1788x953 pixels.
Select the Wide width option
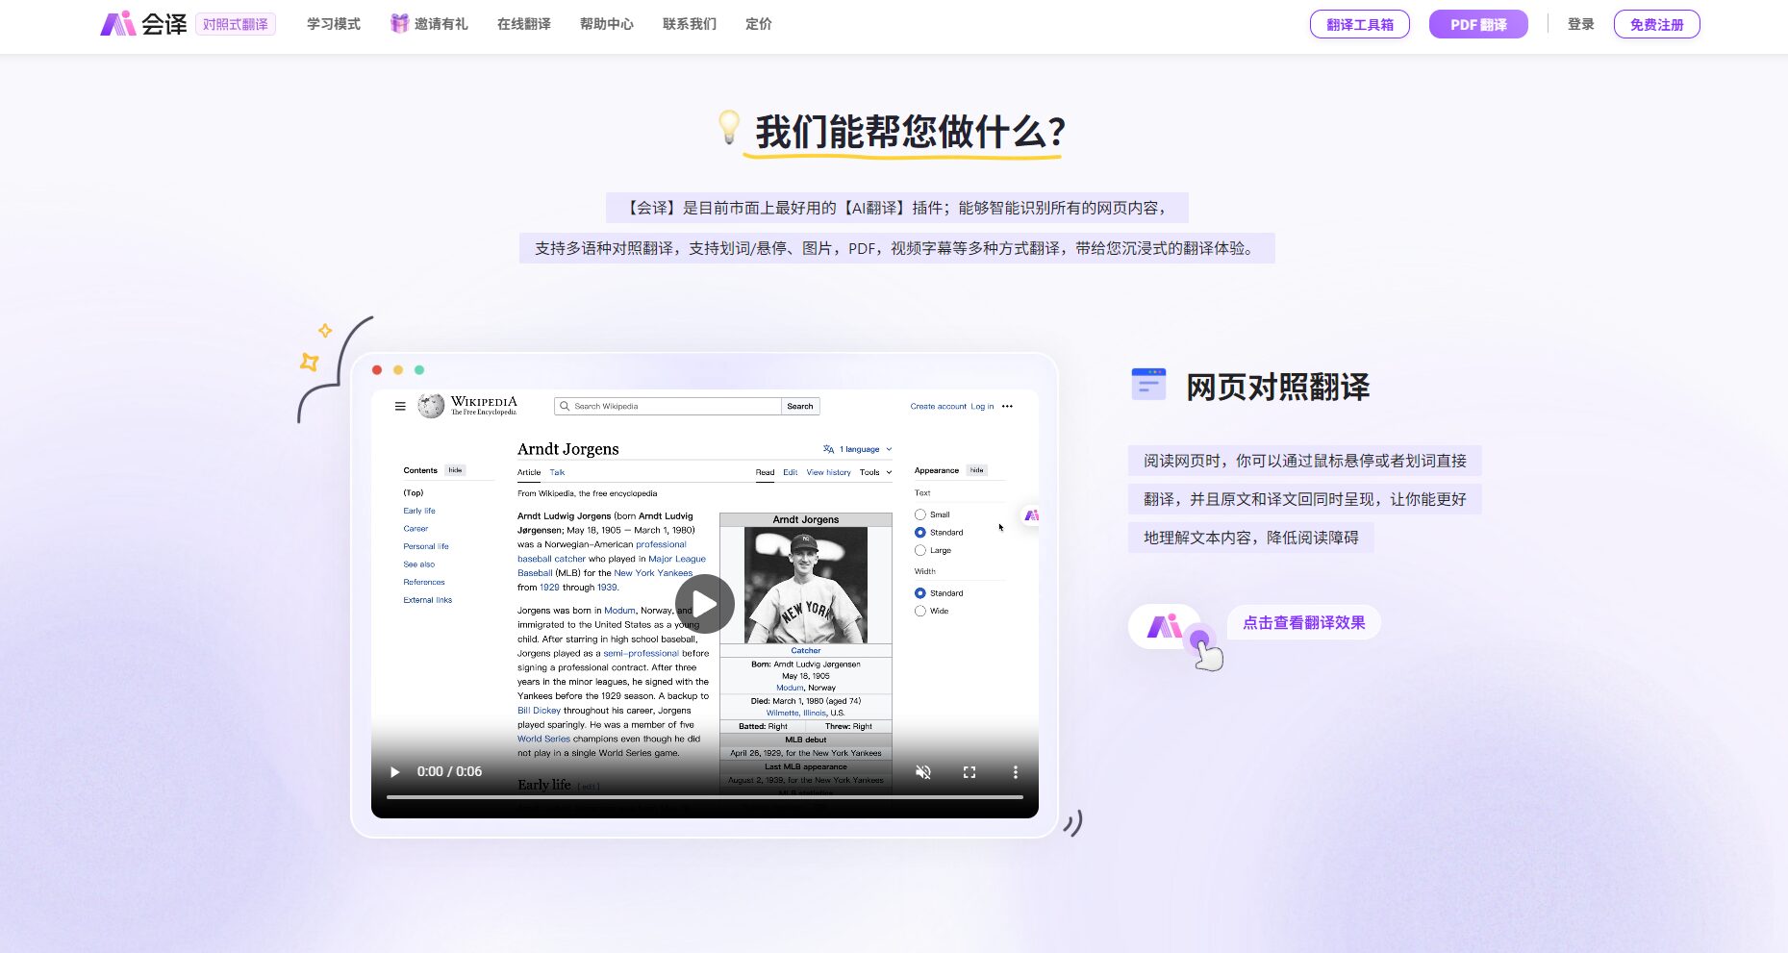[920, 611]
